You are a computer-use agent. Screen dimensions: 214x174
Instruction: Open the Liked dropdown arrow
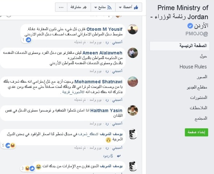[x=120, y=8]
